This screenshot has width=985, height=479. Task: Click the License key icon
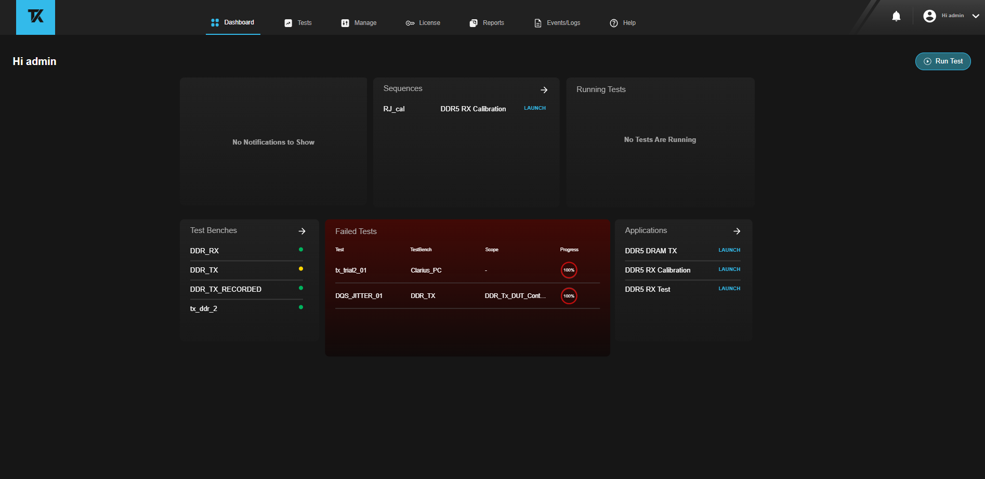tap(410, 23)
